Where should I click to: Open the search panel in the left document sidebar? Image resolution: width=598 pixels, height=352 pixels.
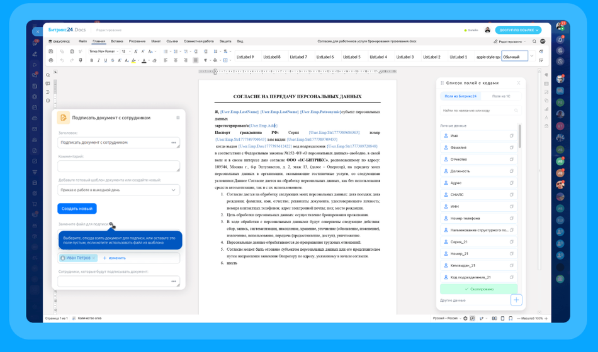pos(48,75)
